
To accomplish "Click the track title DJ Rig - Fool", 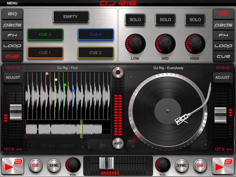I will click(67, 68).
